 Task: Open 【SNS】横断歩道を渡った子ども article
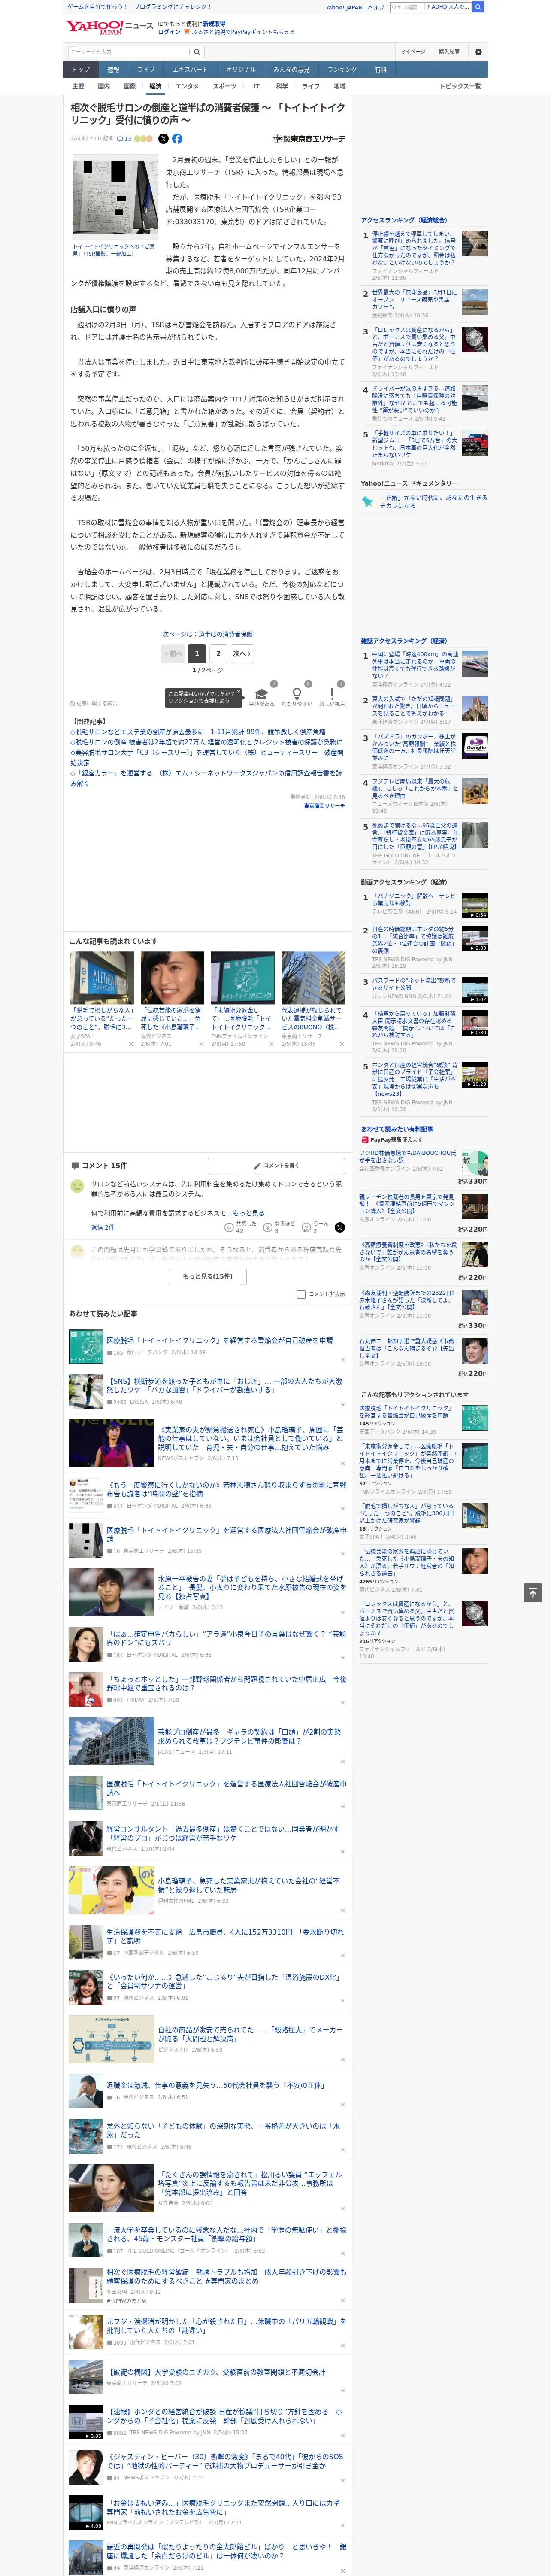click(224, 1385)
